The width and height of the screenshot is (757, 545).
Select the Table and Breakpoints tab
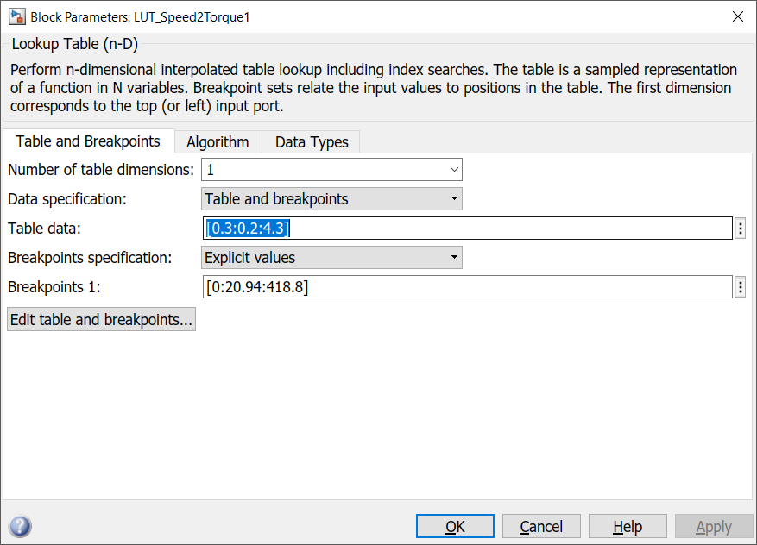point(88,141)
